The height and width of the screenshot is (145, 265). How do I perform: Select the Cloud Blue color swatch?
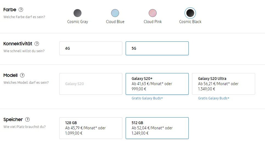[115, 13]
